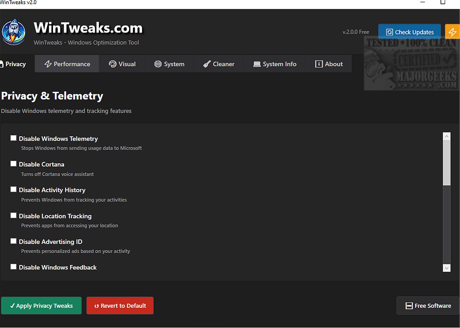Show the About tab
The height and width of the screenshot is (328, 460).
point(329,64)
